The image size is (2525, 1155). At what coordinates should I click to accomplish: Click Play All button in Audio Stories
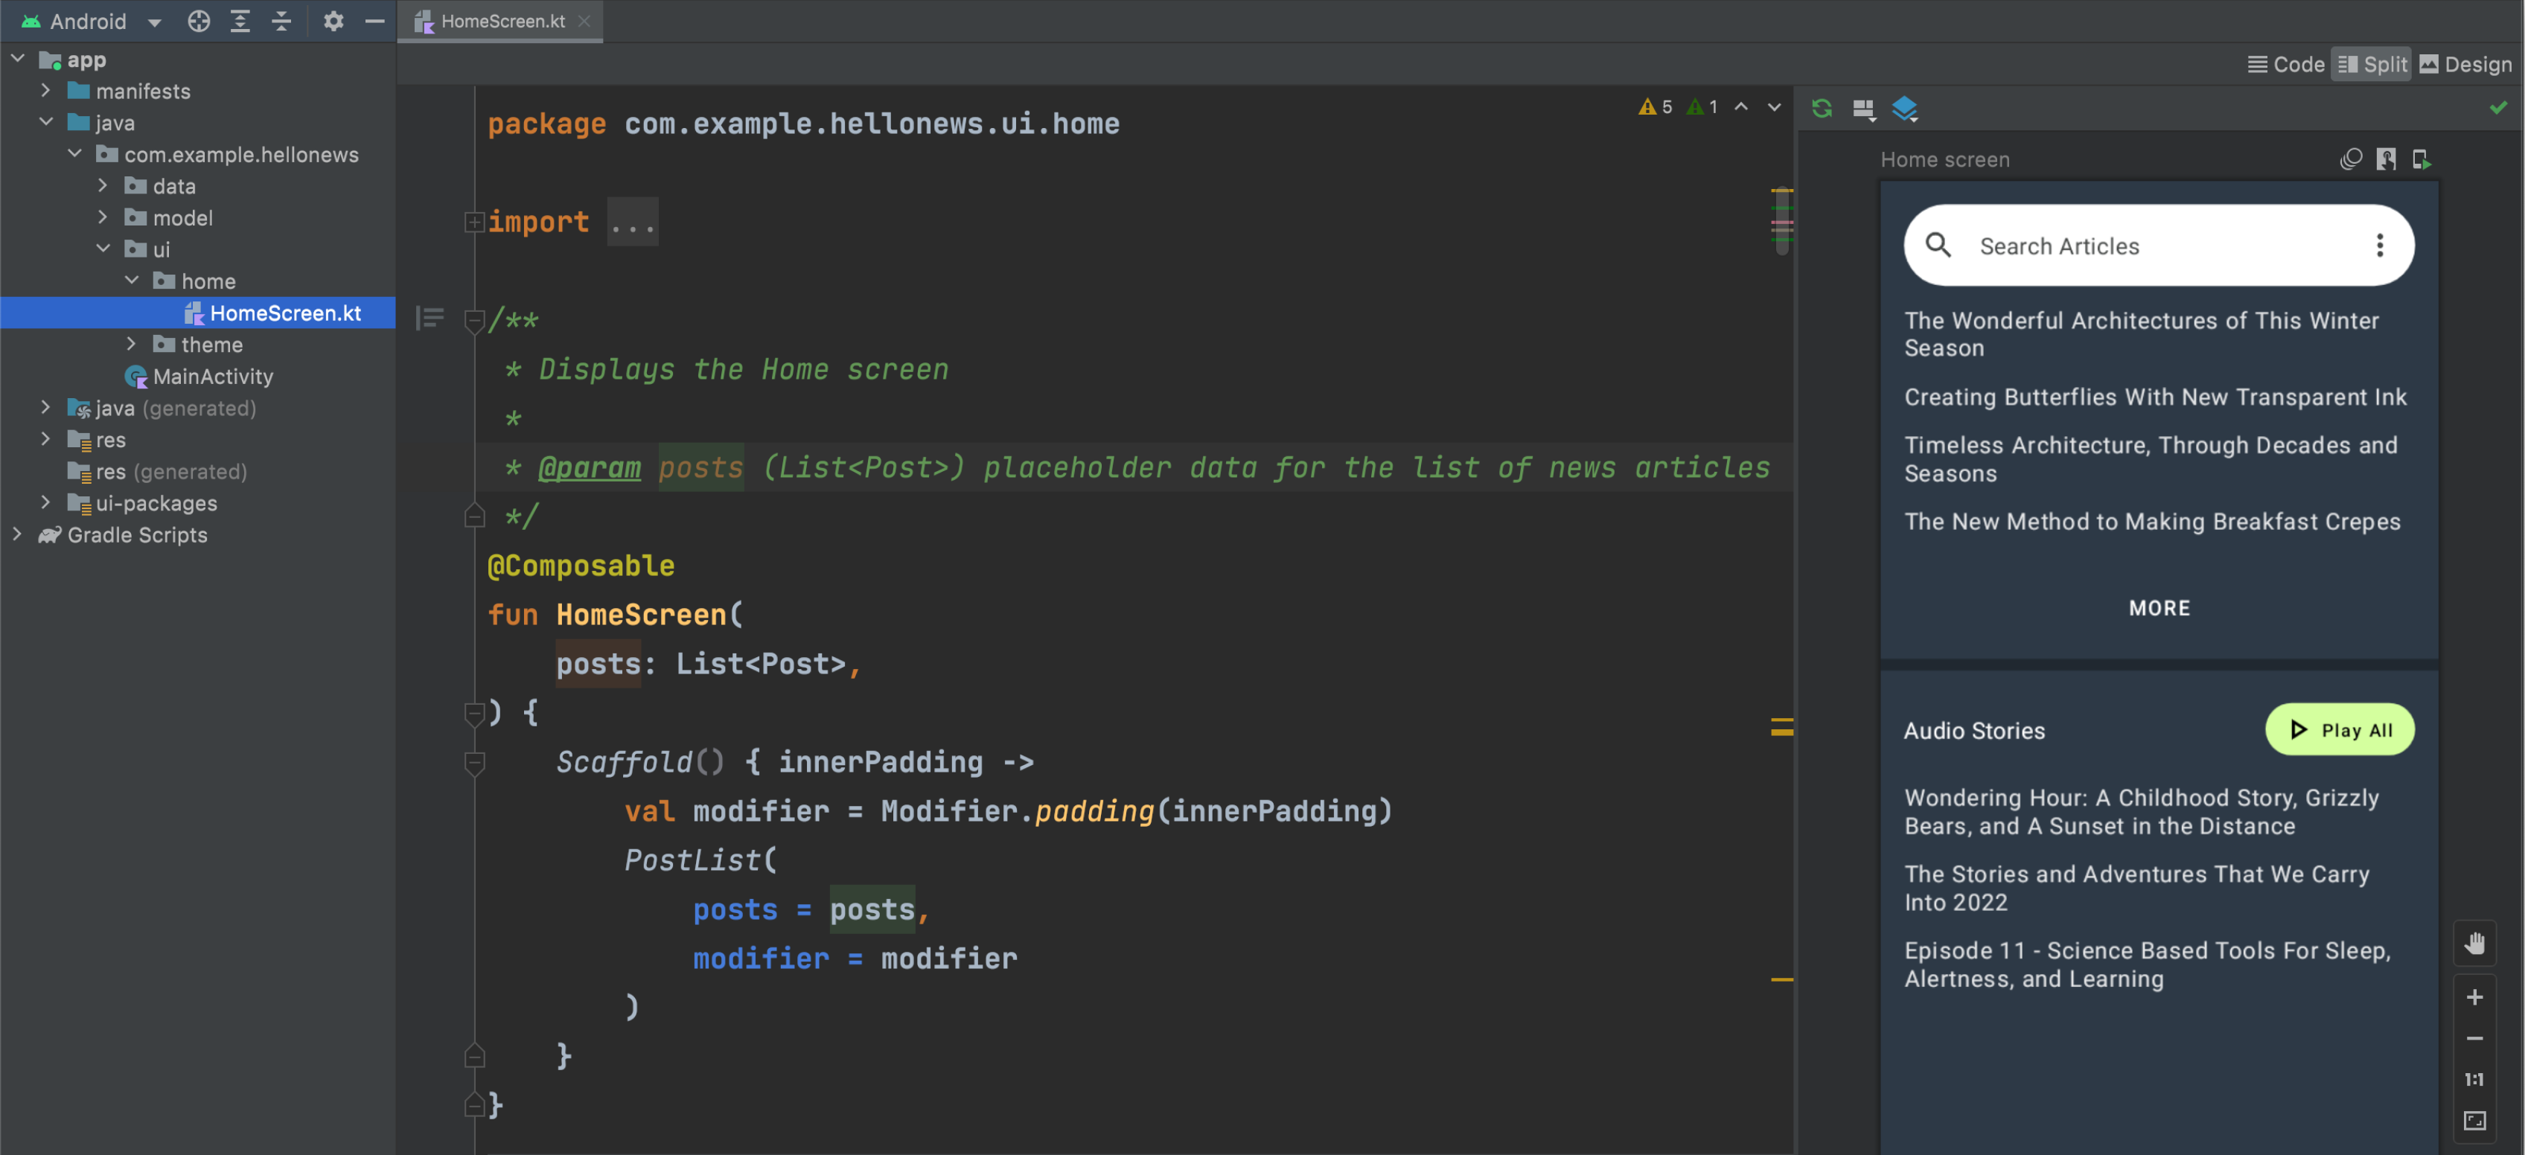point(2338,730)
